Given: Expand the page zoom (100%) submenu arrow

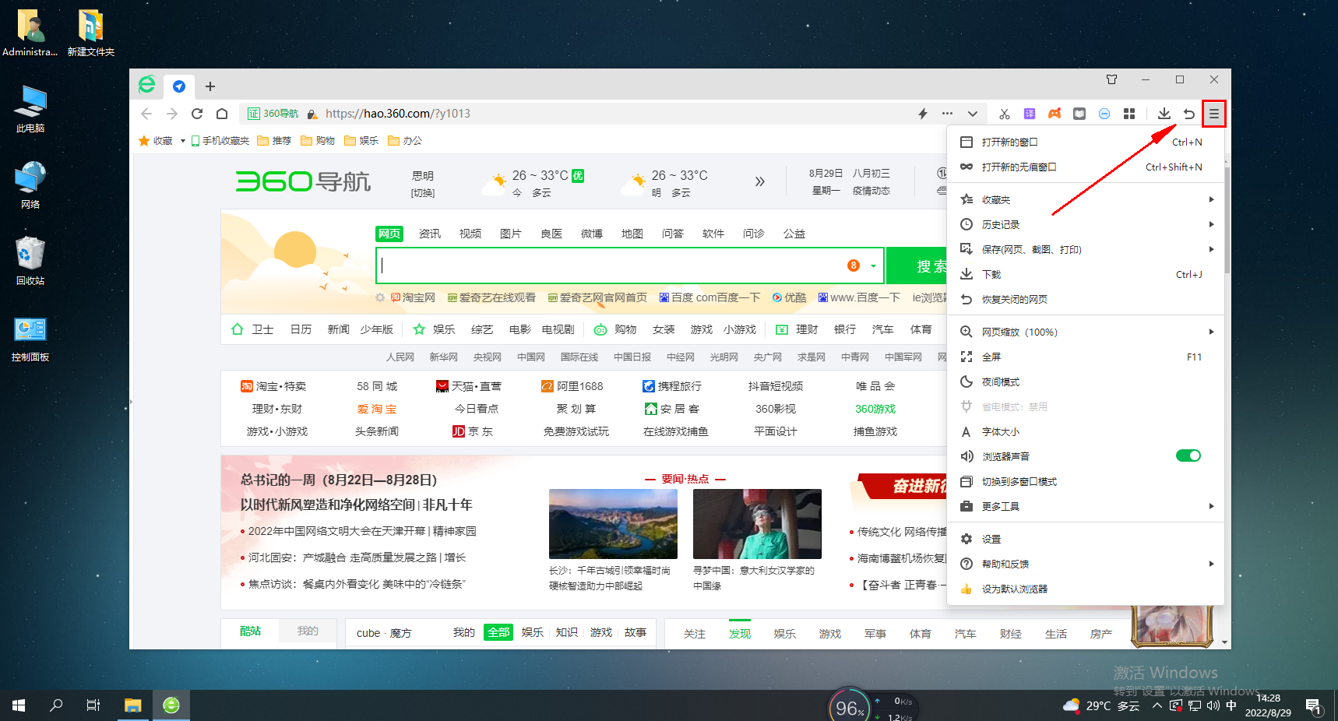Looking at the screenshot, I should coord(1211,332).
